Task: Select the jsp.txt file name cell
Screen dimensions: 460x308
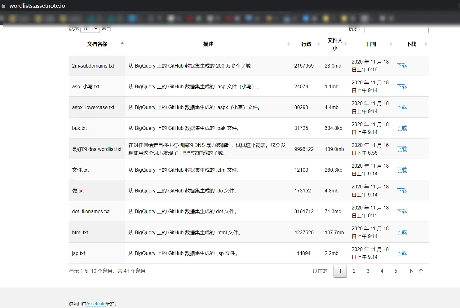Action: click(x=97, y=253)
